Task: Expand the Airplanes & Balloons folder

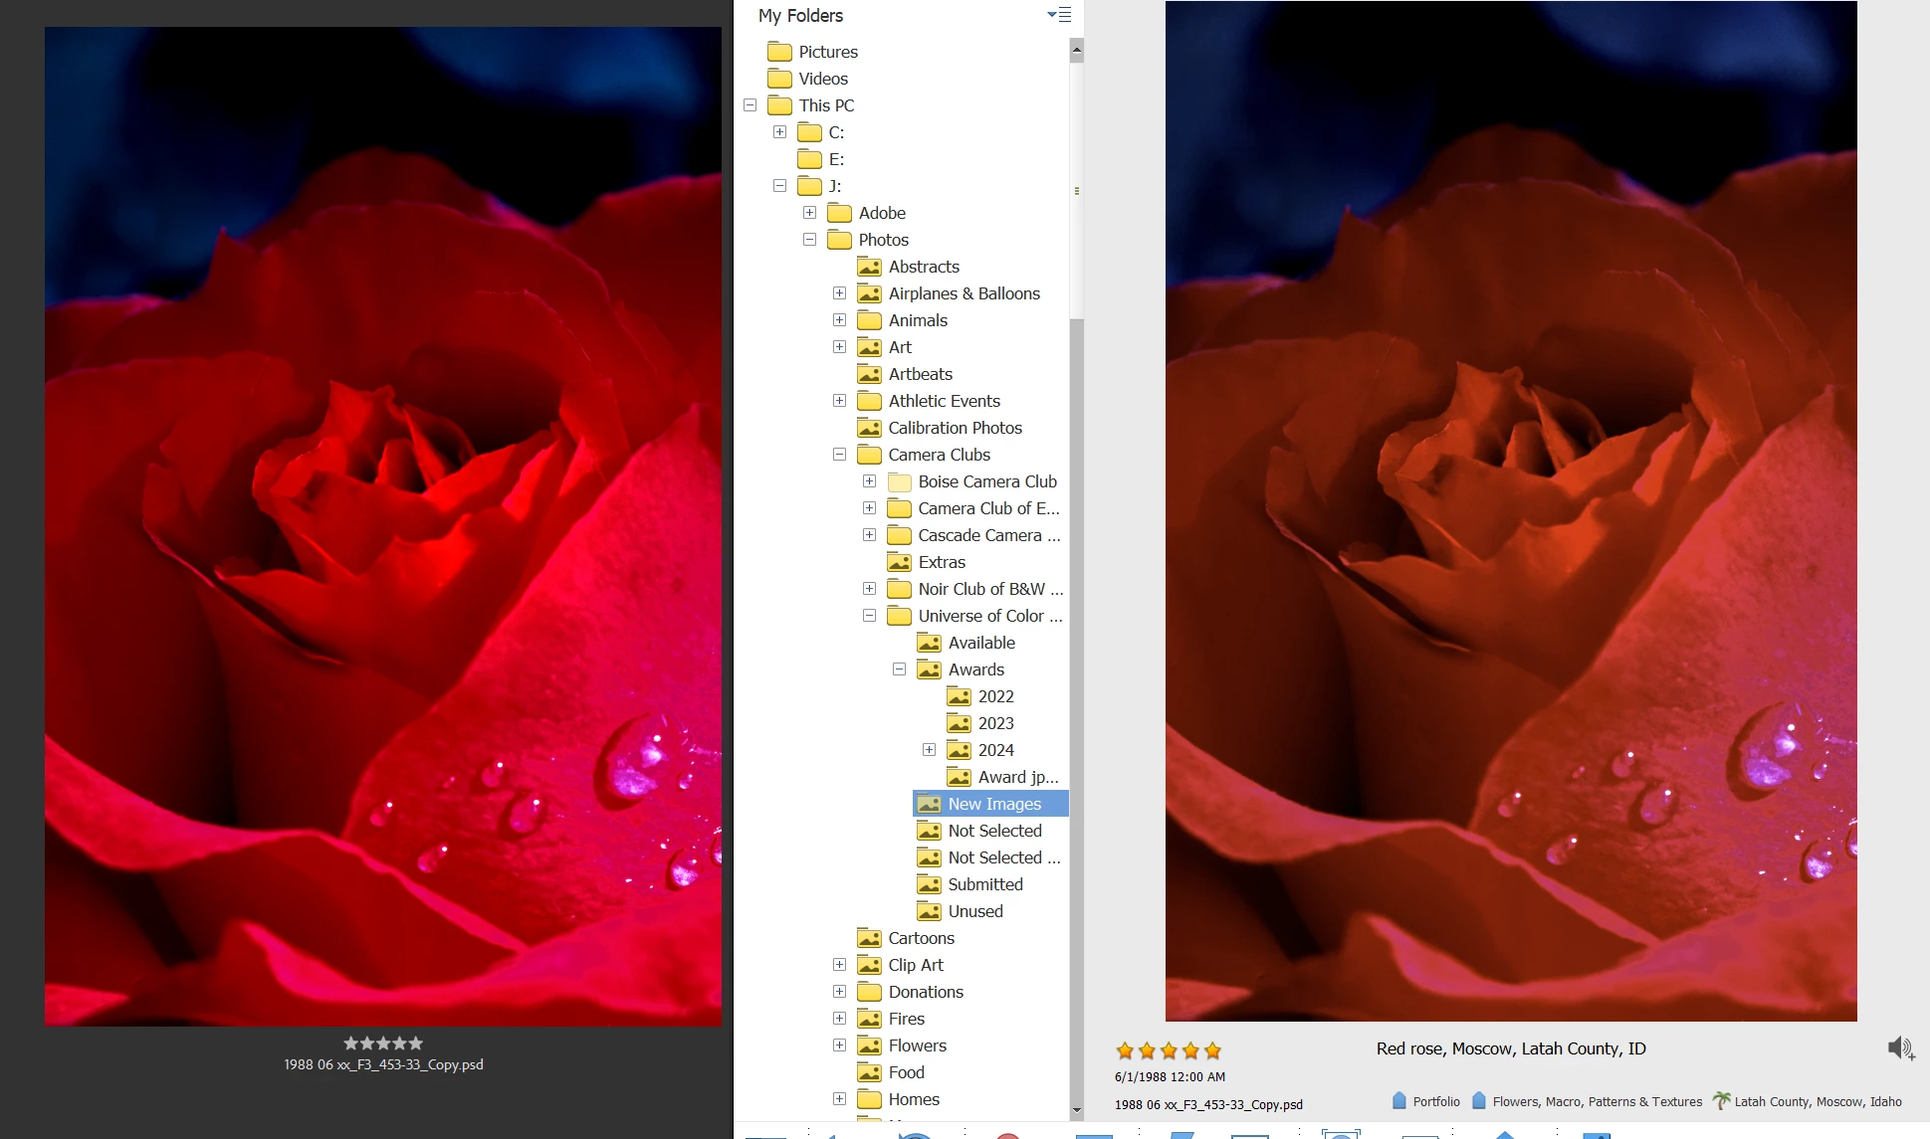Action: [x=839, y=293]
